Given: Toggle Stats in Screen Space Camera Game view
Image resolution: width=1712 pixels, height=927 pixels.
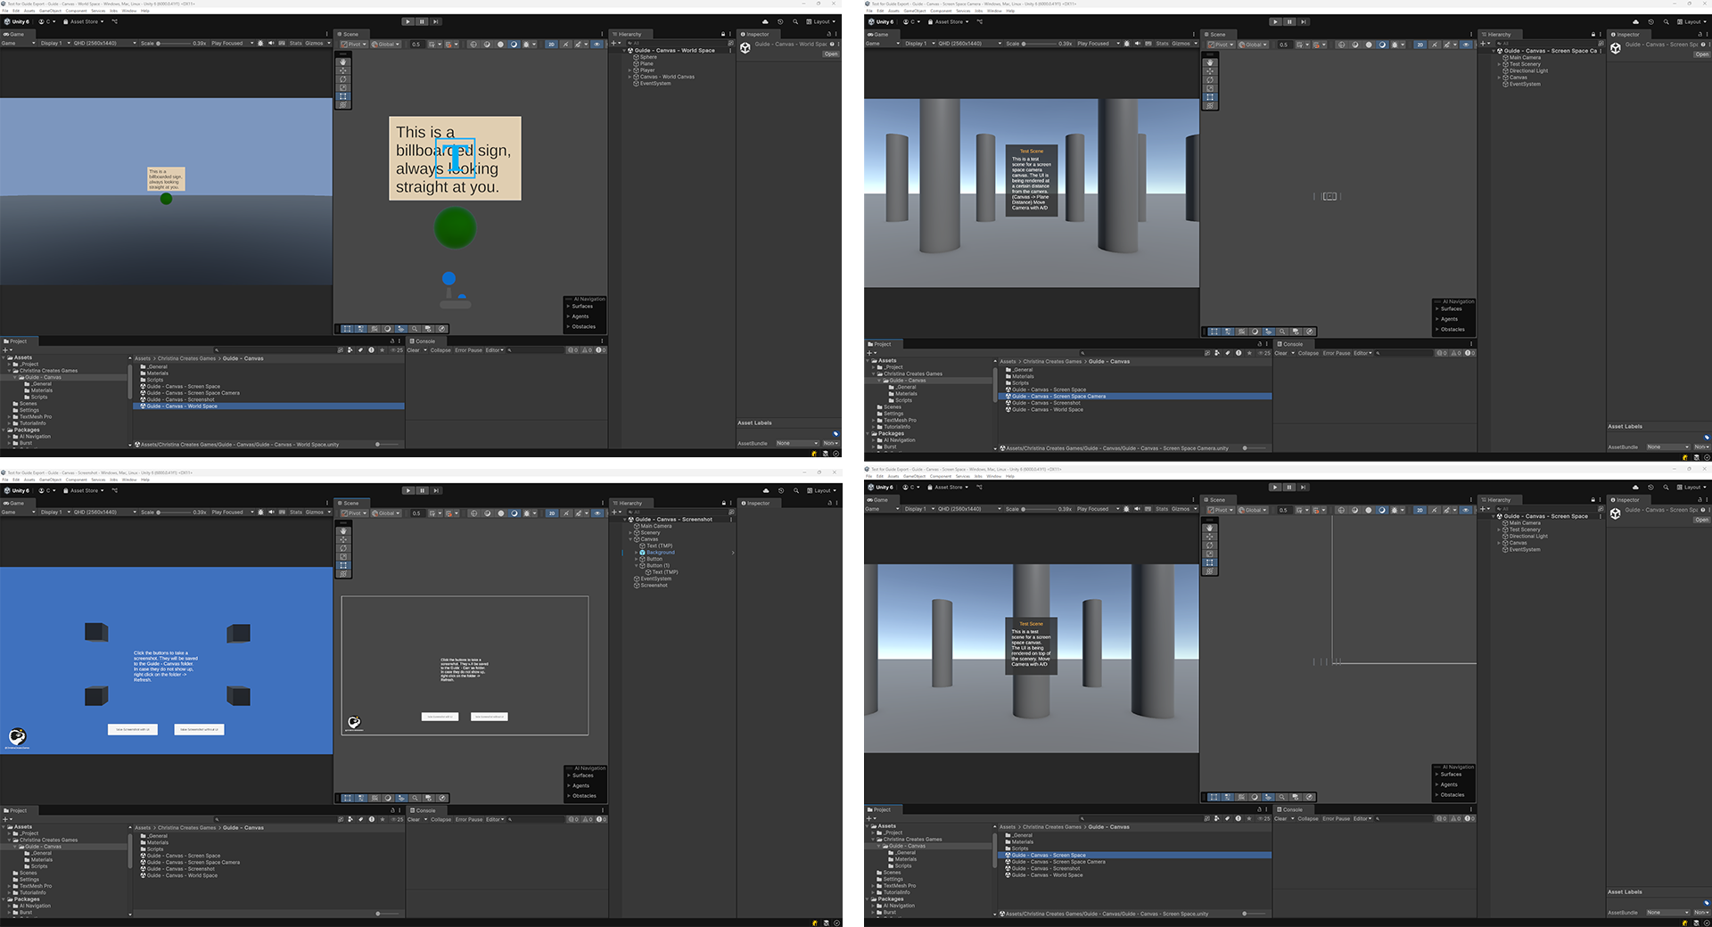Looking at the screenshot, I should [1162, 43].
